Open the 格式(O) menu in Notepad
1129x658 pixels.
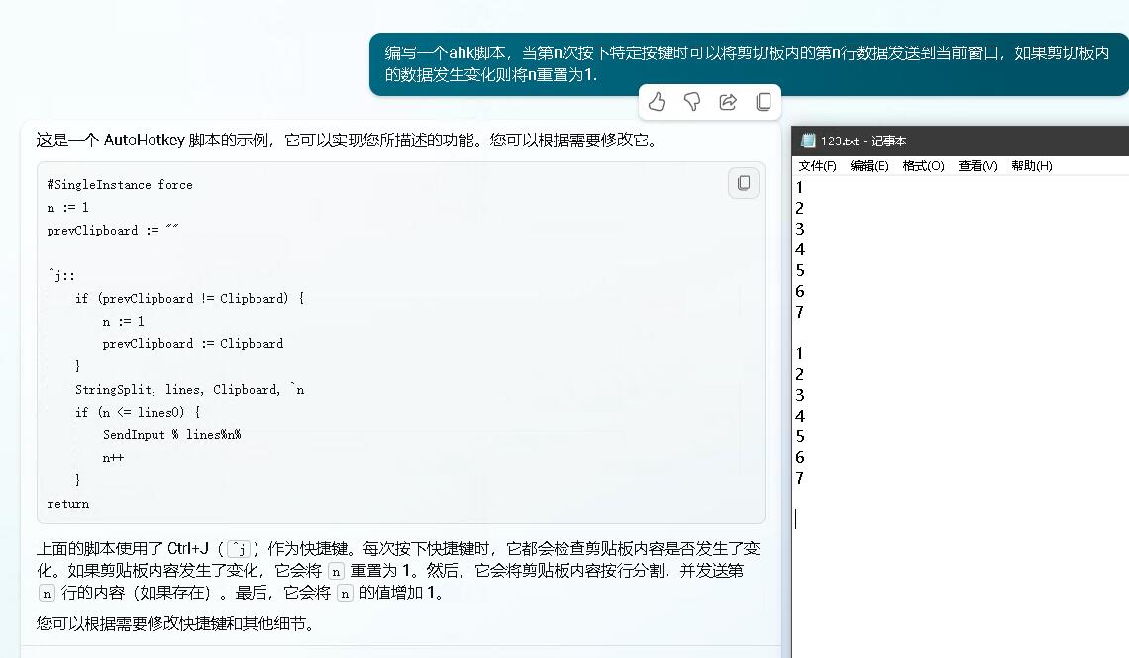[x=923, y=166]
